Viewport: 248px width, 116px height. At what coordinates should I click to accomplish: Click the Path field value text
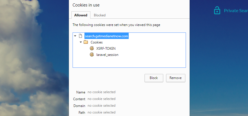pos(101,112)
